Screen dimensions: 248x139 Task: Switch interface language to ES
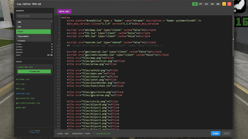[206, 4]
